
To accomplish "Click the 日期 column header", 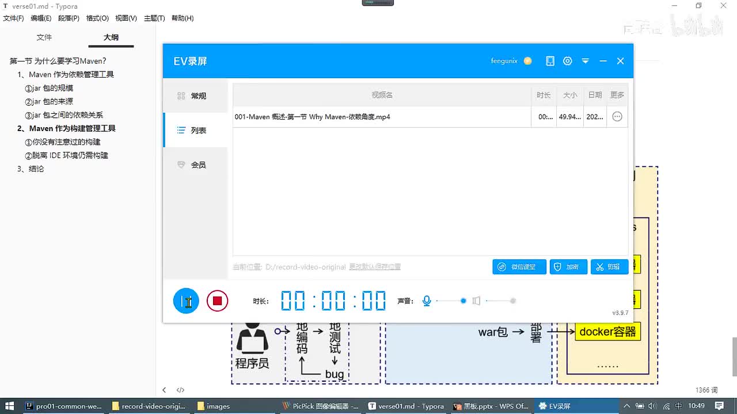I will pos(595,95).
